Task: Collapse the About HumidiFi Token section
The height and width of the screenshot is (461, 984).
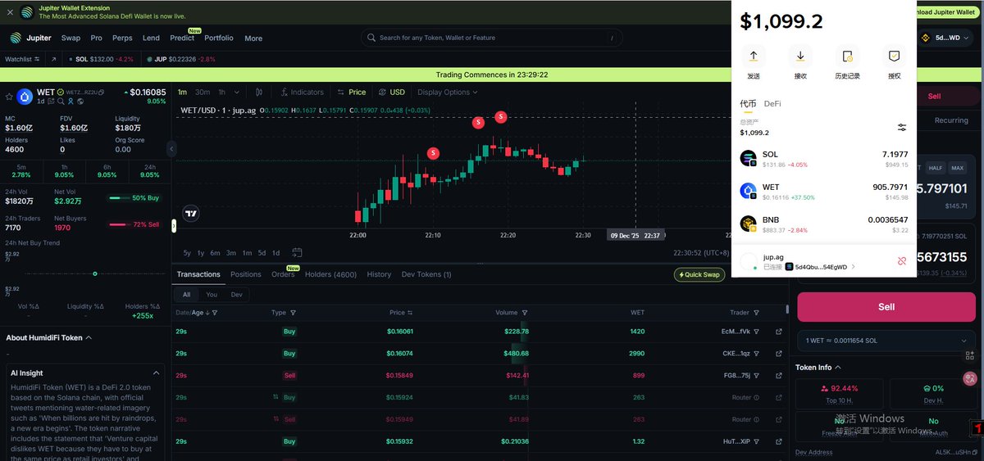Action: click(89, 337)
